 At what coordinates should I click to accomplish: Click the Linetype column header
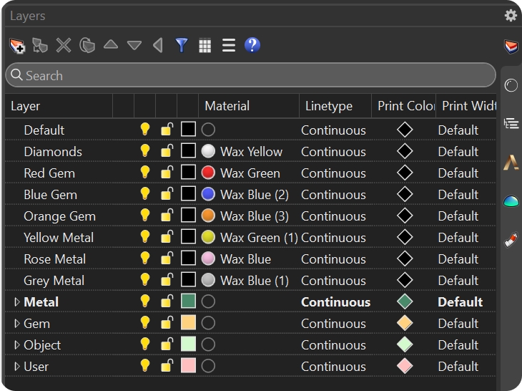(x=328, y=106)
